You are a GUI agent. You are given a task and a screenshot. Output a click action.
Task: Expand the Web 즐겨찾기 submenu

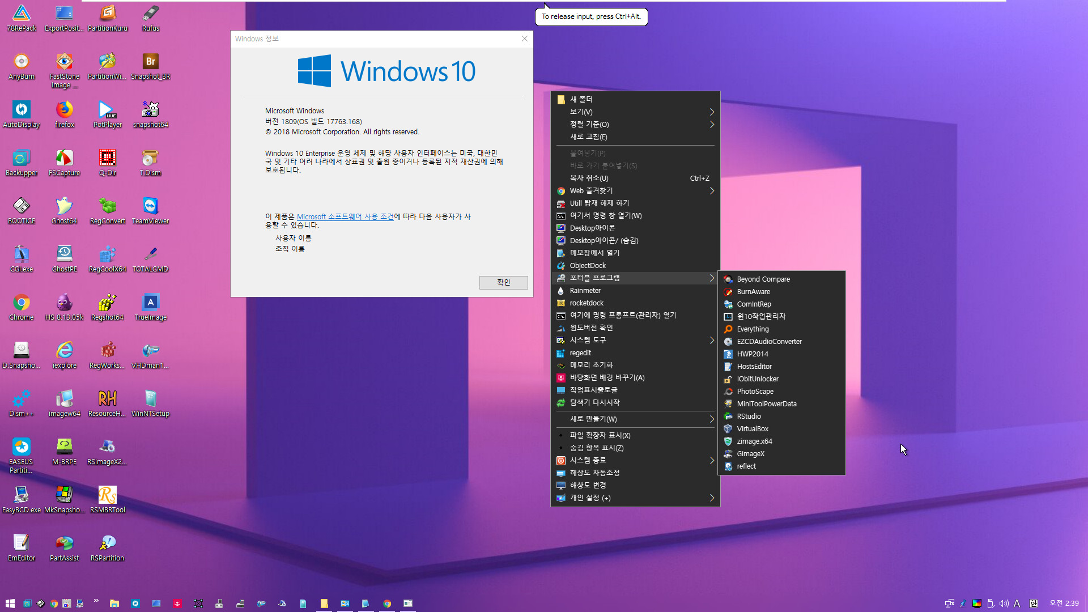(x=635, y=191)
